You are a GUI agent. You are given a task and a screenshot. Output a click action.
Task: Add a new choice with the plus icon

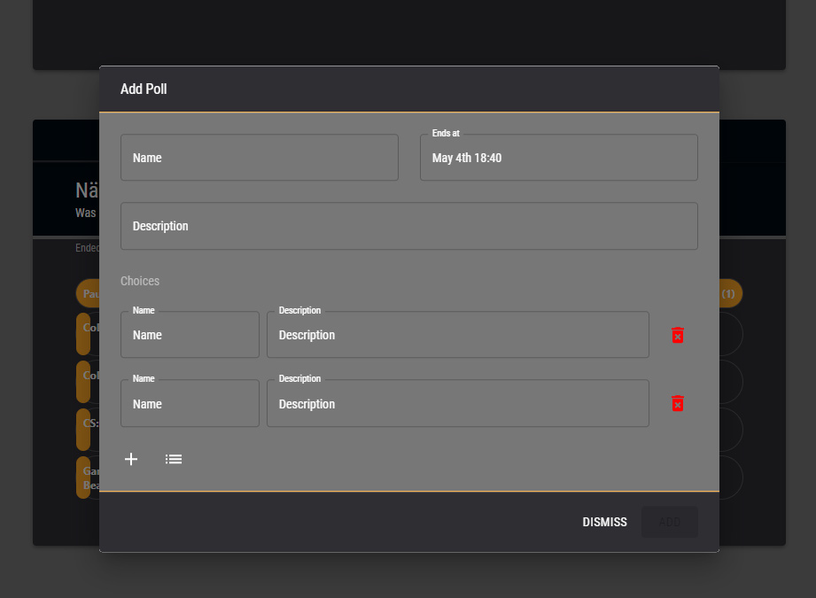(131, 459)
